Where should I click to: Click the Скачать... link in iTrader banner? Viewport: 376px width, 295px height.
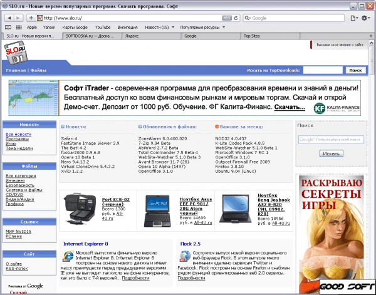pos(290,107)
